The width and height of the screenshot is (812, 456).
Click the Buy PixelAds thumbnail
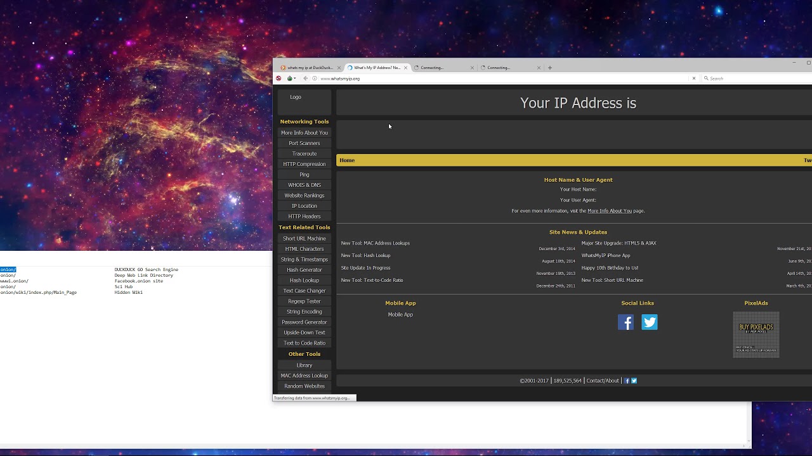[x=756, y=335]
